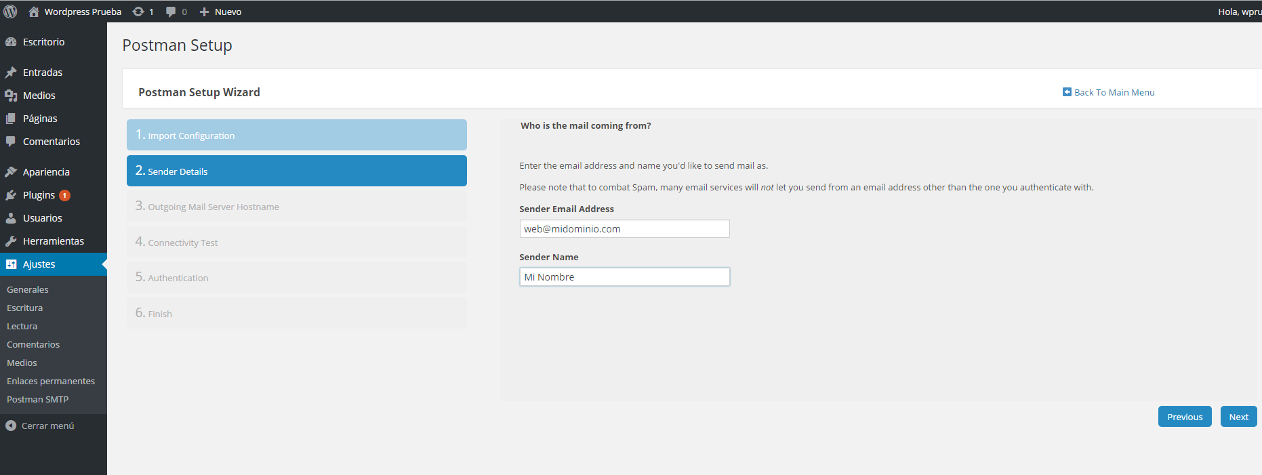The height and width of the screenshot is (475, 1262).
Task: Click the home icon beside Wordpress Prueba
Action: [x=34, y=12]
